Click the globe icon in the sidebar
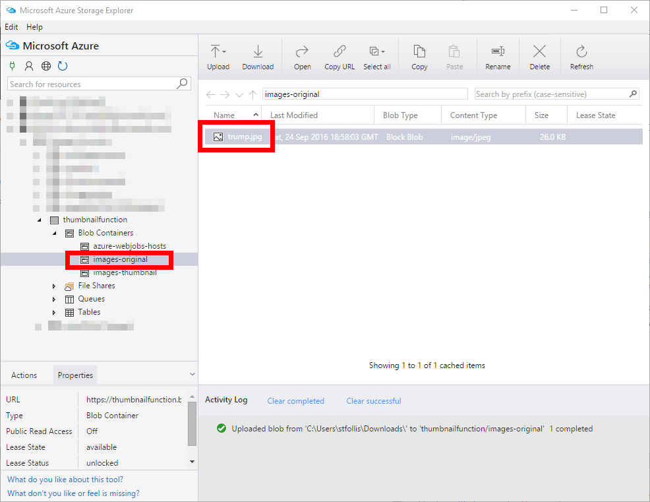This screenshot has width=650, height=502. [x=45, y=66]
